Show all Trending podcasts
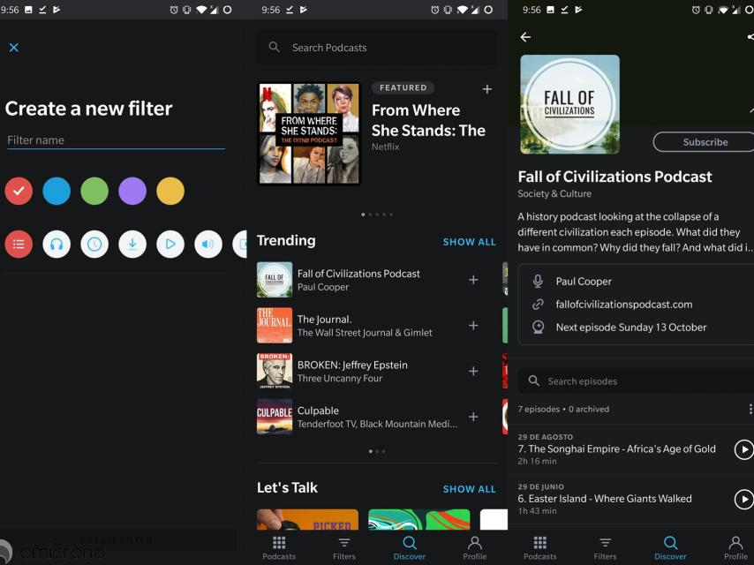754x565 pixels. (469, 242)
